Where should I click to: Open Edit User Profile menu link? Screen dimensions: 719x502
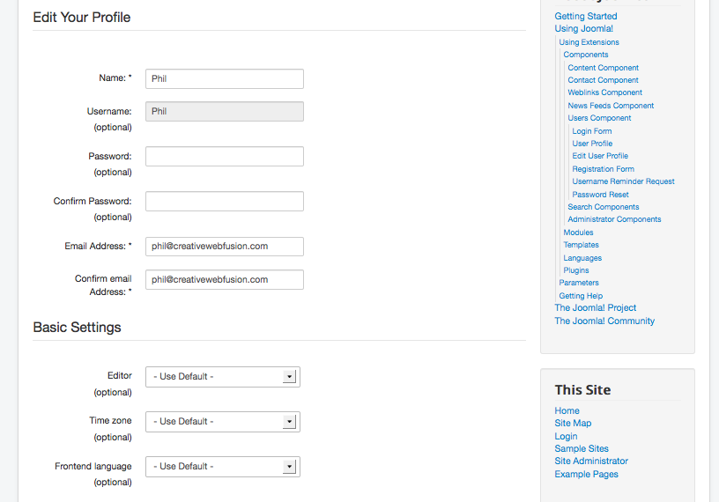pyautogui.click(x=600, y=156)
